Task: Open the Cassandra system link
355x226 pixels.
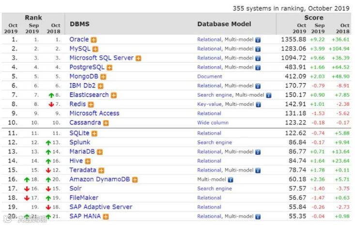Action: (x=85, y=123)
